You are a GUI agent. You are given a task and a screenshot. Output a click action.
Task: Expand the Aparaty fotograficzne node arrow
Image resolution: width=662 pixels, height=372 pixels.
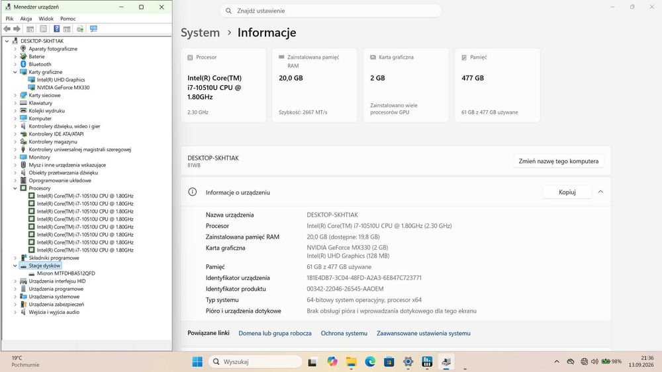click(x=15, y=49)
